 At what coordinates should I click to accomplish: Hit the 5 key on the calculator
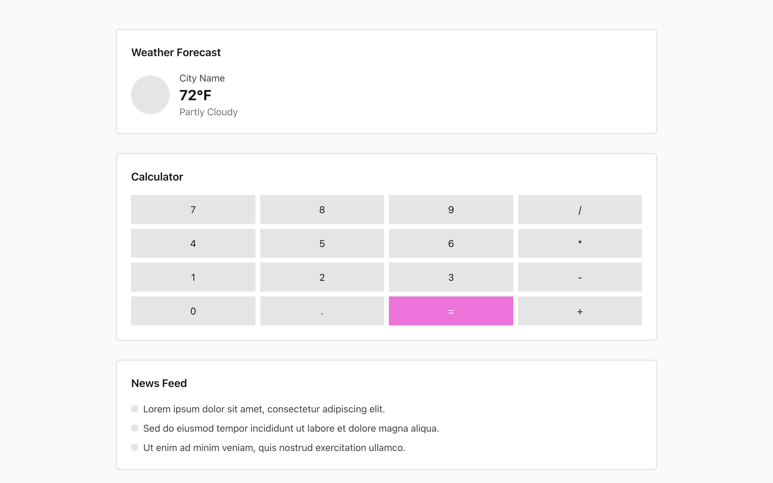pos(322,243)
